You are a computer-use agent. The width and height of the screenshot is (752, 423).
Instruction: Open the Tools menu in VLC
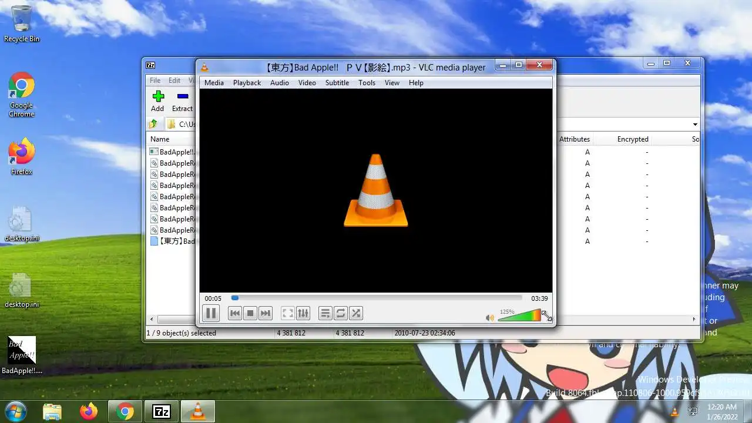(x=367, y=83)
